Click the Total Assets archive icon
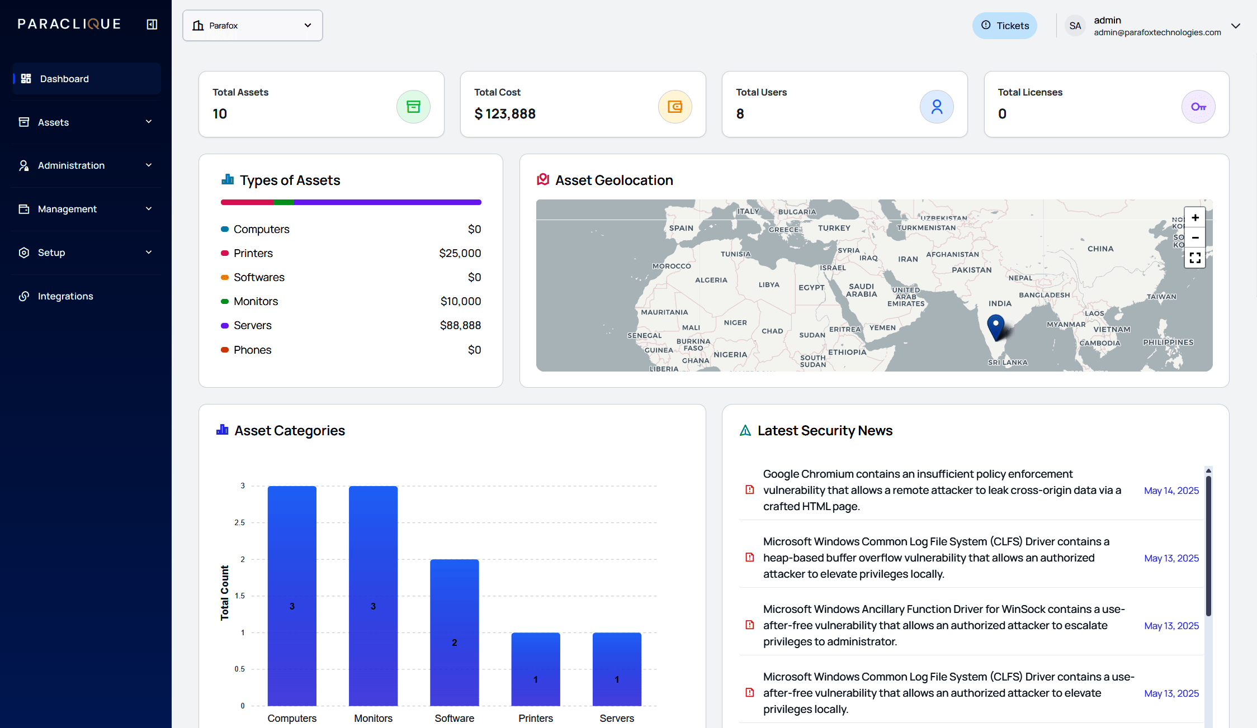The width and height of the screenshot is (1257, 728). 413,107
